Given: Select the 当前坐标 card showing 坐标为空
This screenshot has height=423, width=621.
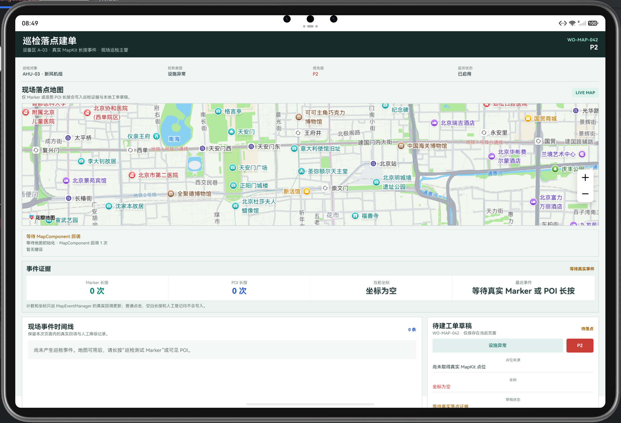Looking at the screenshot, I should [381, 288].
